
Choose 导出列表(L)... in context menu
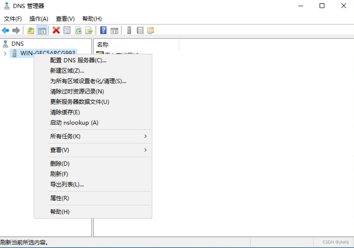[x=93, y=185]
